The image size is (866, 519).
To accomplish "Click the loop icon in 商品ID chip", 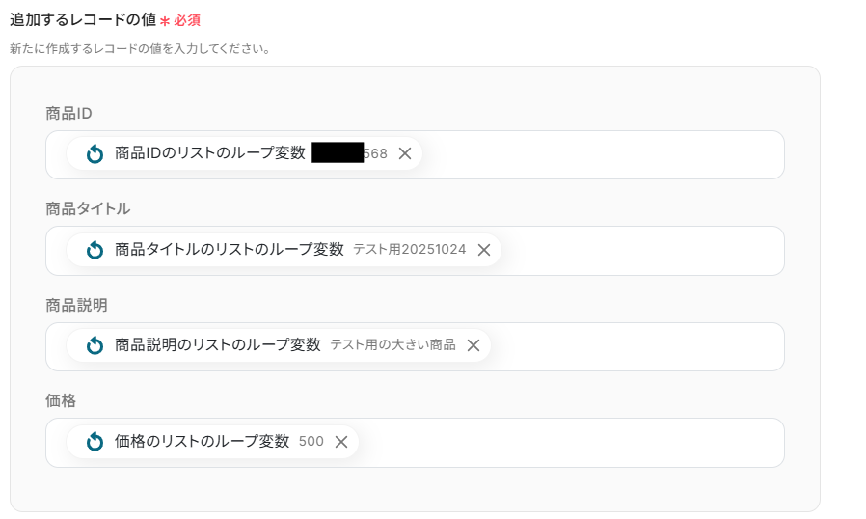I will coord(95,154).
